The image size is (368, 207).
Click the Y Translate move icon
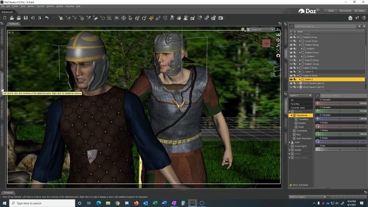317,111
